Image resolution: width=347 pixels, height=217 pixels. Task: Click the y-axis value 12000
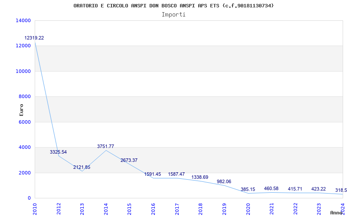(x=23, y=46)
